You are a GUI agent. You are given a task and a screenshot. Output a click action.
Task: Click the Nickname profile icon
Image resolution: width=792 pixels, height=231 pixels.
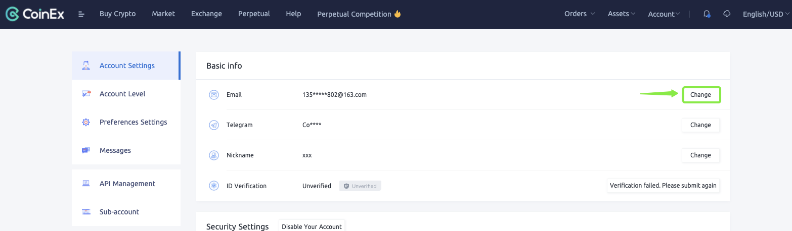point(214,155)
